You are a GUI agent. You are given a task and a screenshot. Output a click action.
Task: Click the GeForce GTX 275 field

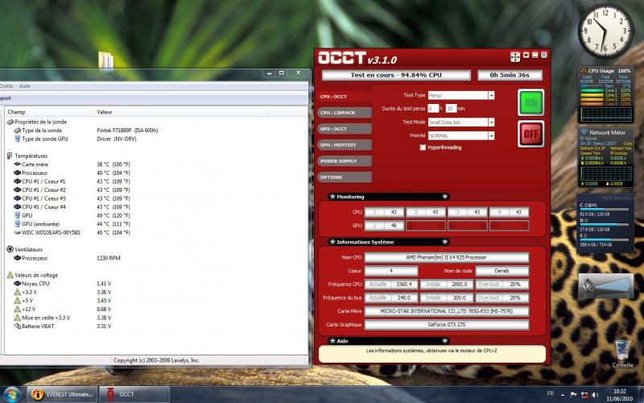pyautogui.click(x=447, y=325)
